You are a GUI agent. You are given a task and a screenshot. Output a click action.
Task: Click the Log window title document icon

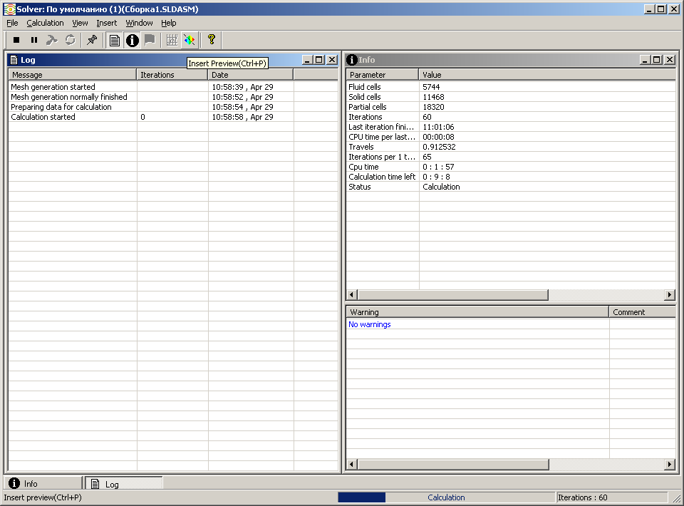coord(14,60)
